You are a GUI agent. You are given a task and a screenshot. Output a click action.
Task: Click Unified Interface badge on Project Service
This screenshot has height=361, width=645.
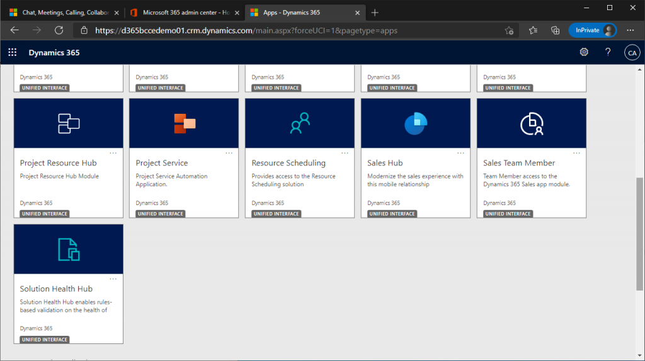[161, 214]
